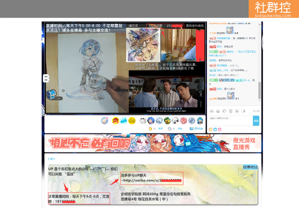Choose the silver paper plane gift icon

pos(159,121)
